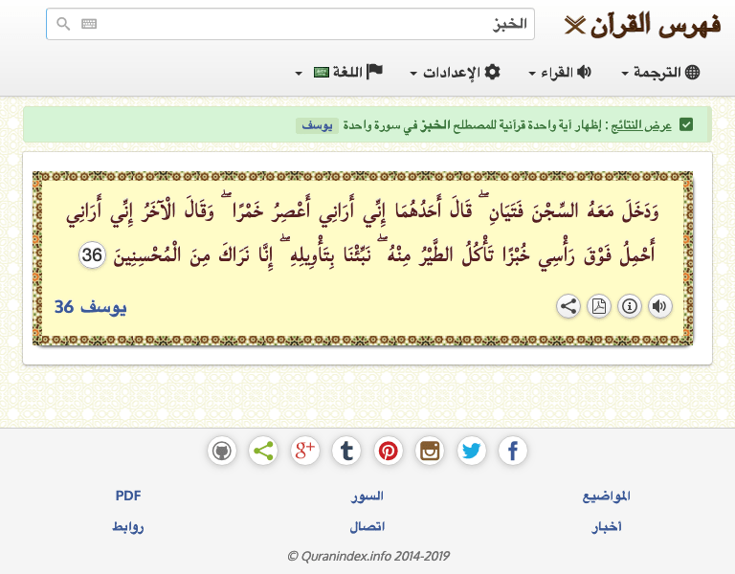Open the اللغة language dropdown
Image resolution: width=735 pixels, height=574 pixels.
pyautogui.click(x=339, y=72)
